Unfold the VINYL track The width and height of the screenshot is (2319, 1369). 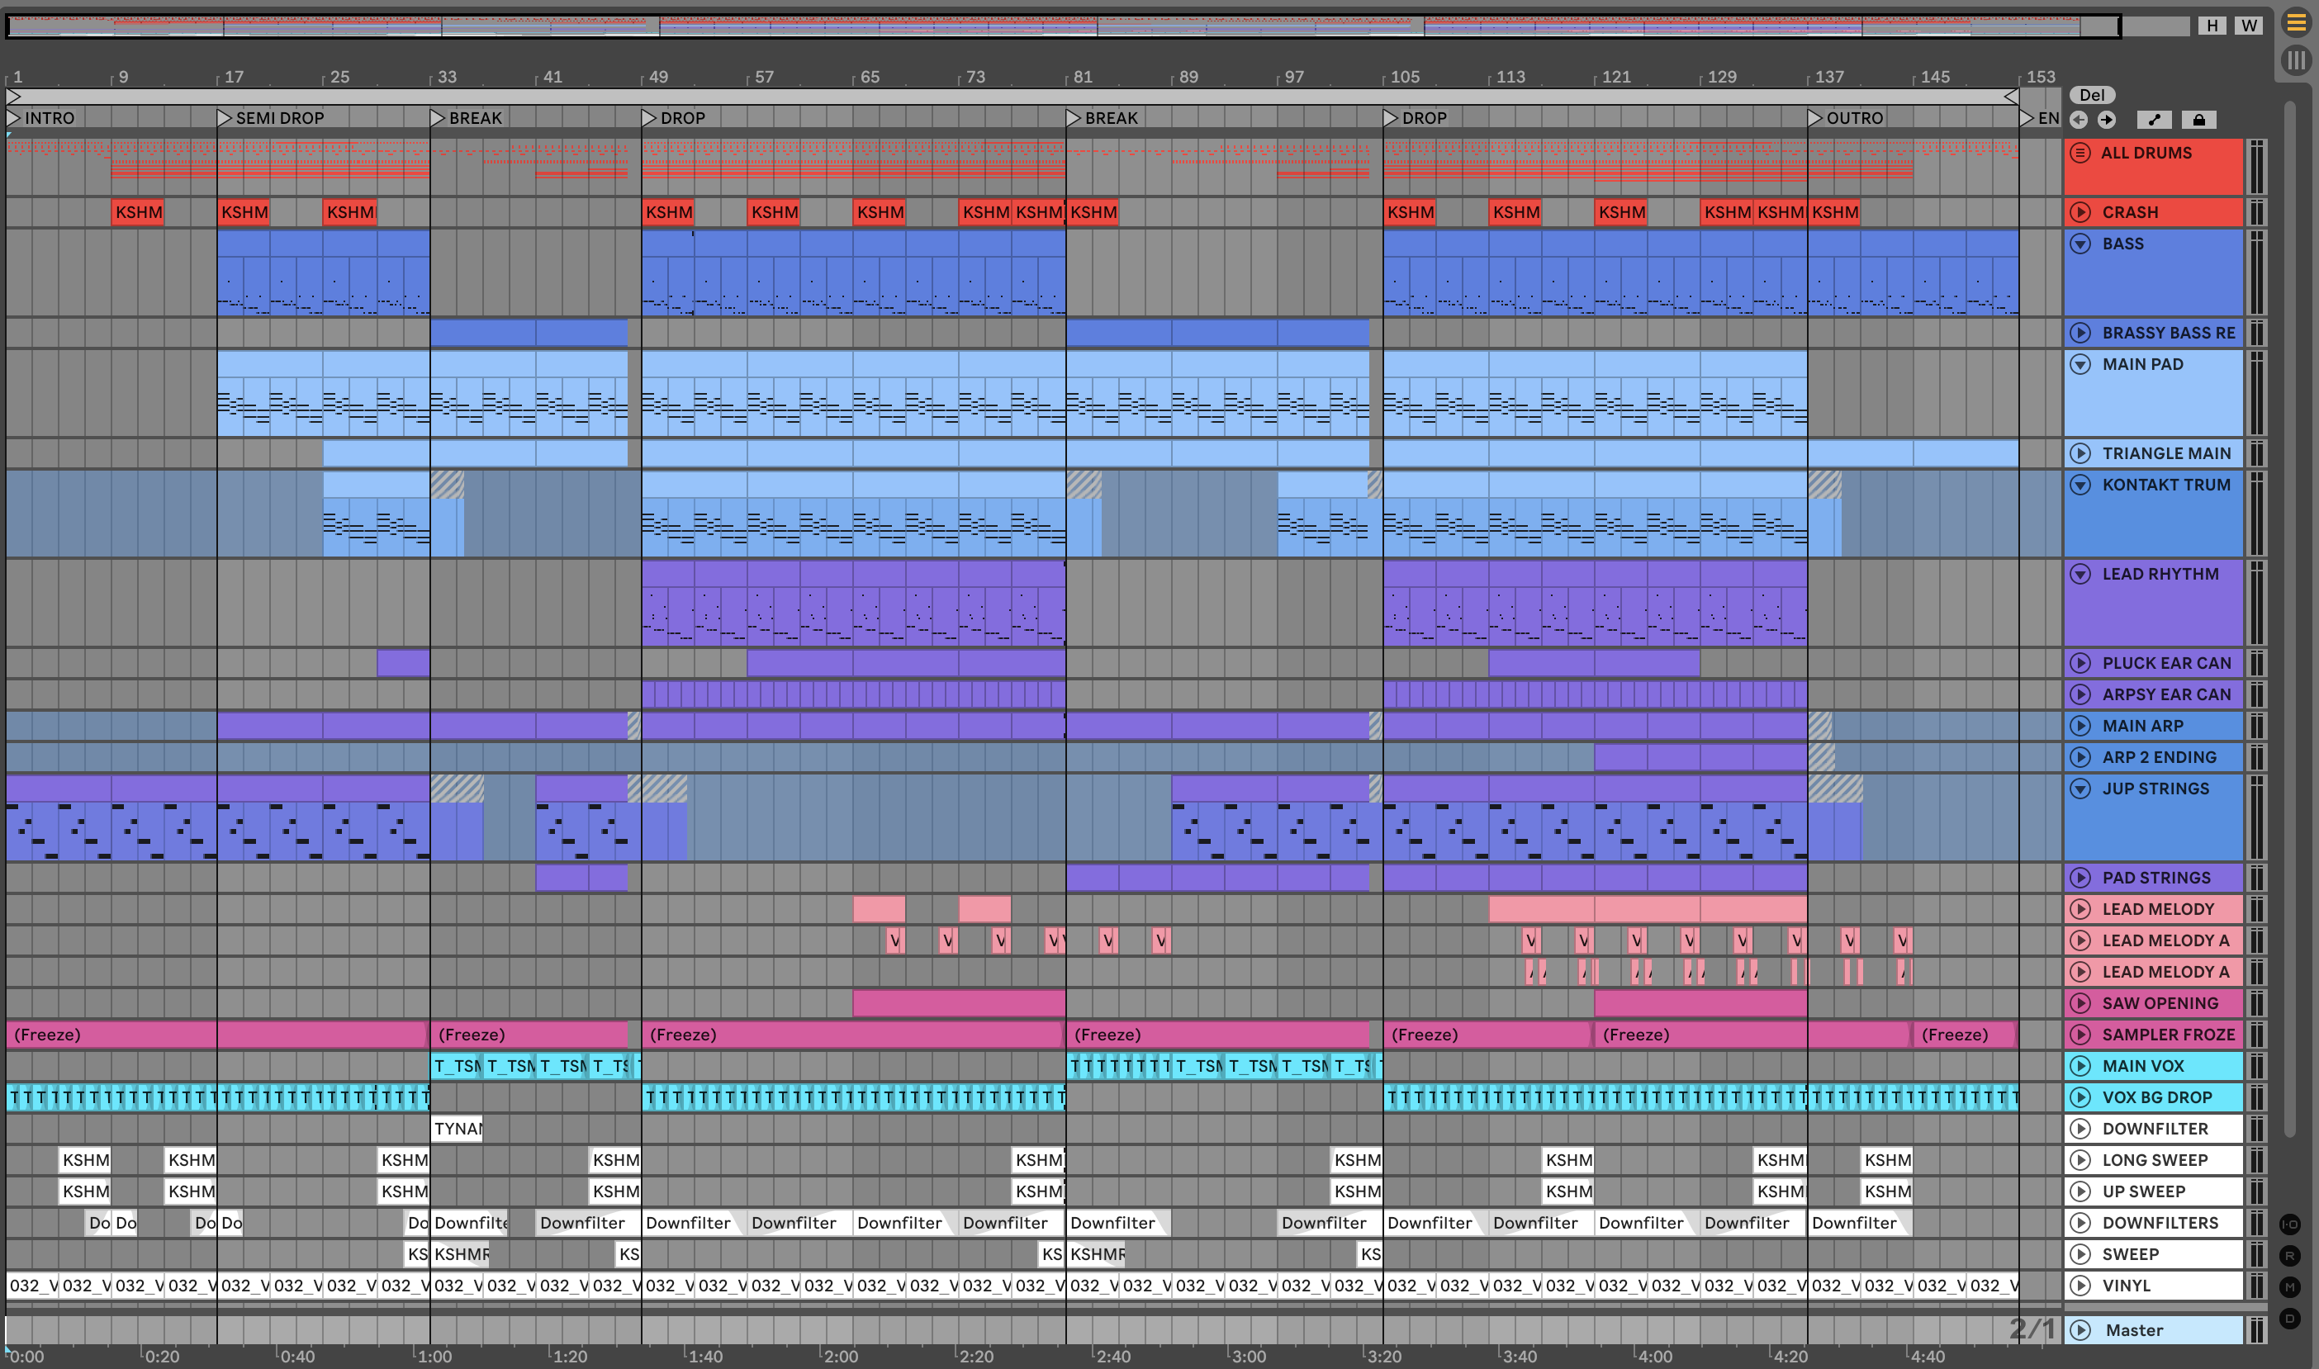coord(2080,1285)
